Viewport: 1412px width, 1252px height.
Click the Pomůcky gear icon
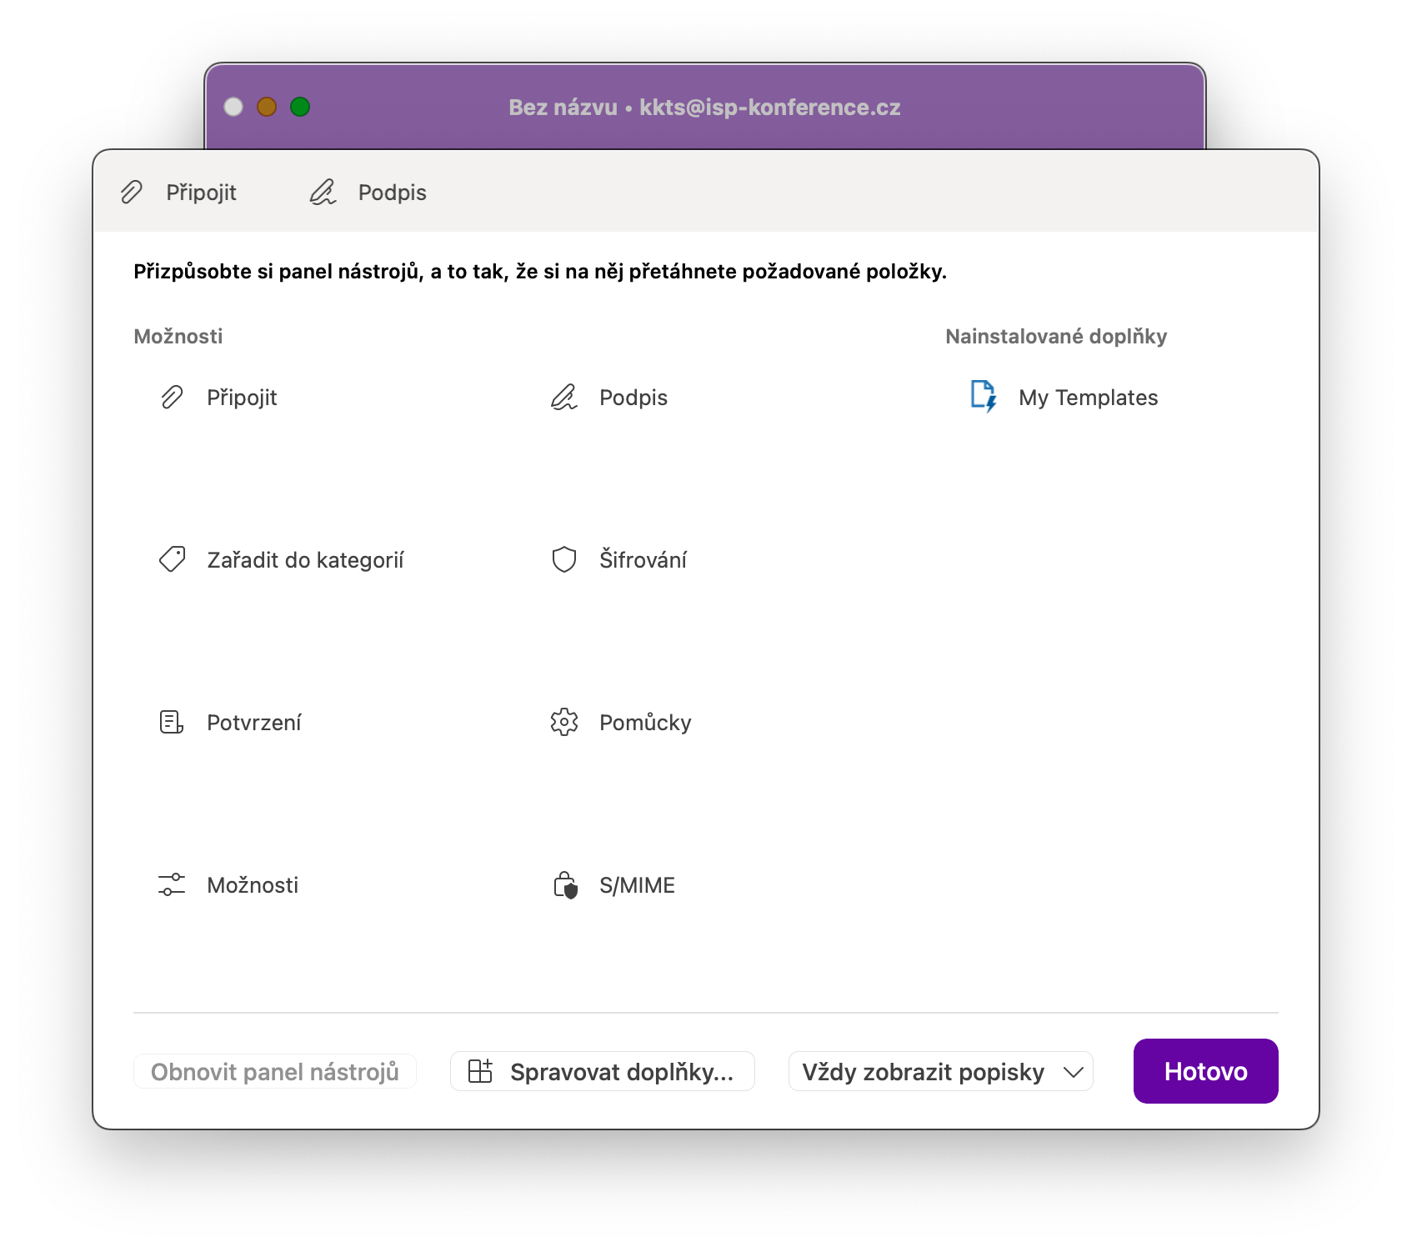pyautogui.click(x=564, y=722)
